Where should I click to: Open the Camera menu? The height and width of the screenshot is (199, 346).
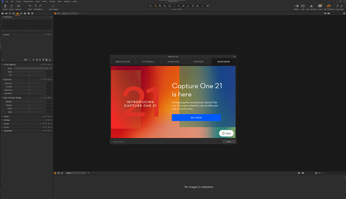(x=52, y=1)
